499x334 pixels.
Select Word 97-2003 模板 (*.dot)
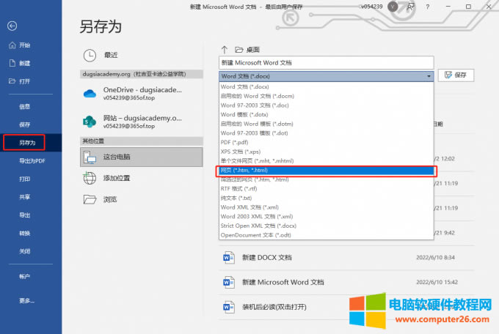tap(327, 133)
